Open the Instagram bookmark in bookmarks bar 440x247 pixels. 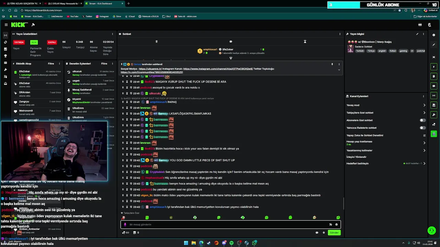[x=102, y=16]
